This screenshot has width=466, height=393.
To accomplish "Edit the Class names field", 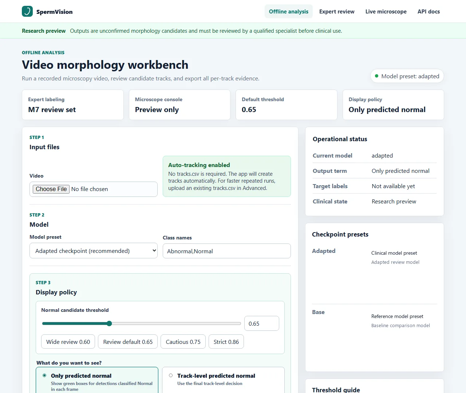I will point(227,251).
